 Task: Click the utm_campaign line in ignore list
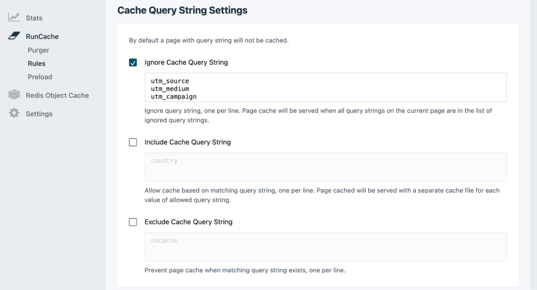[174, 97]
